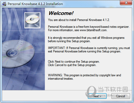Viewport: 134px width, 103px height.
Task: Click the Next button to continue setup
Action: (97, 96)
